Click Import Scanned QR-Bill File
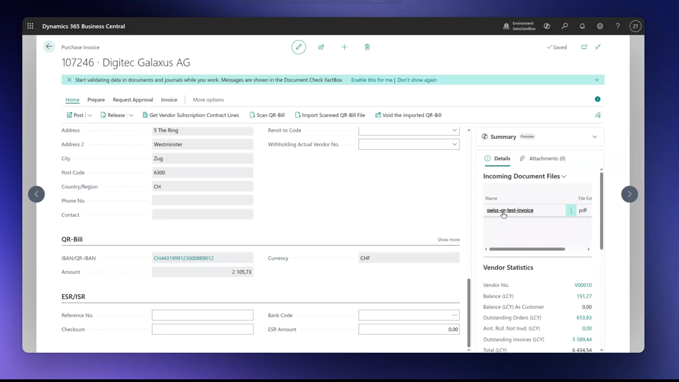This screenshot has height=382, width=679. tap(330, 115)
